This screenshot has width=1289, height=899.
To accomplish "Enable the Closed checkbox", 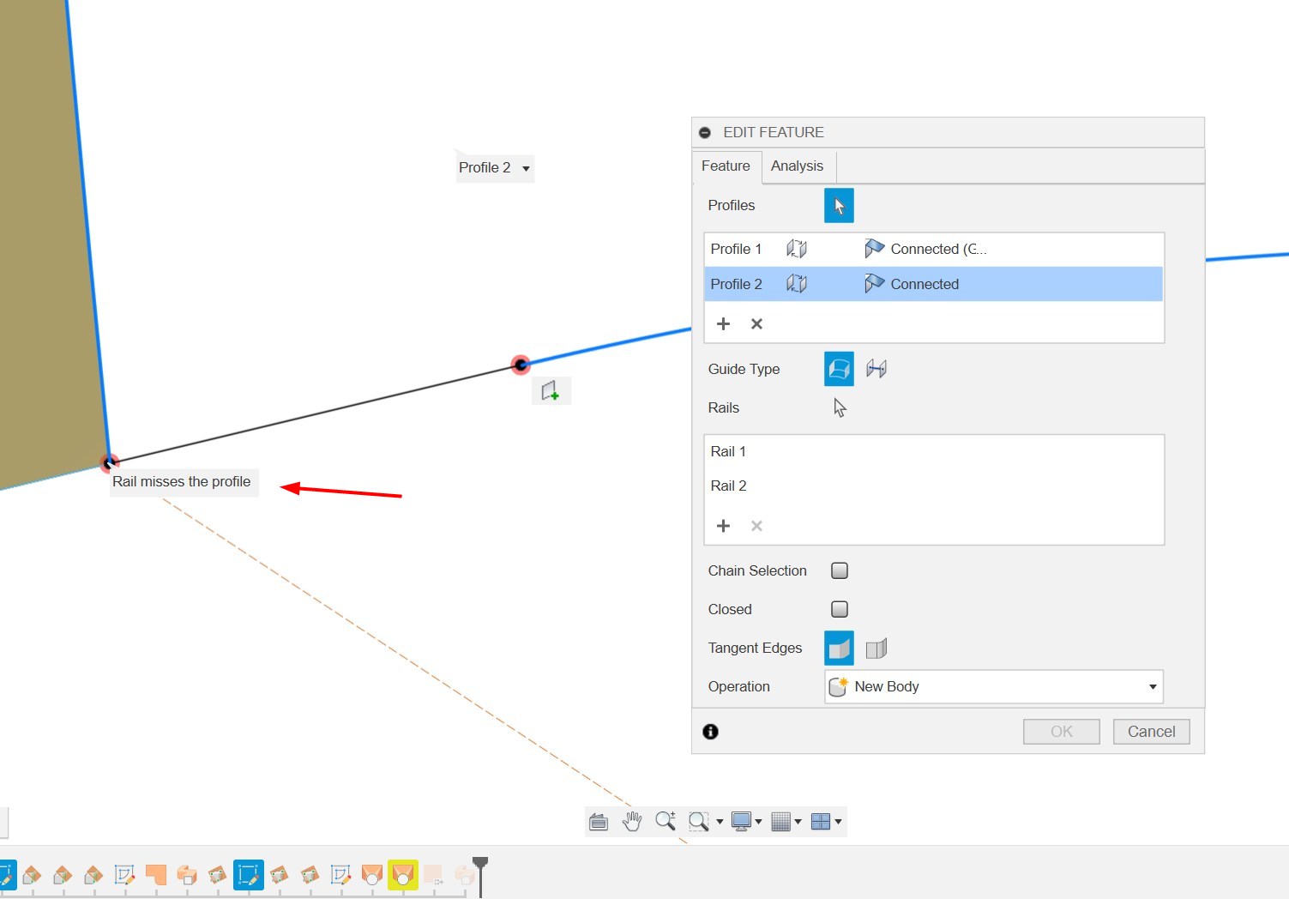I will click(840, 609).
